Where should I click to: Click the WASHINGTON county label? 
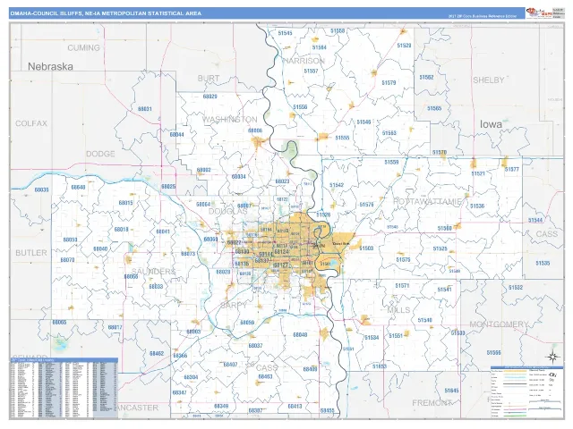(x=230, y=120)
